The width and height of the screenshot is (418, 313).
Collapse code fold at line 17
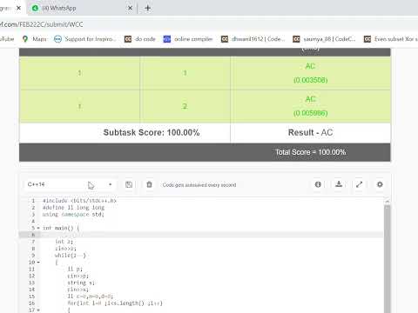pyautogui.click(x=38, y=310)
